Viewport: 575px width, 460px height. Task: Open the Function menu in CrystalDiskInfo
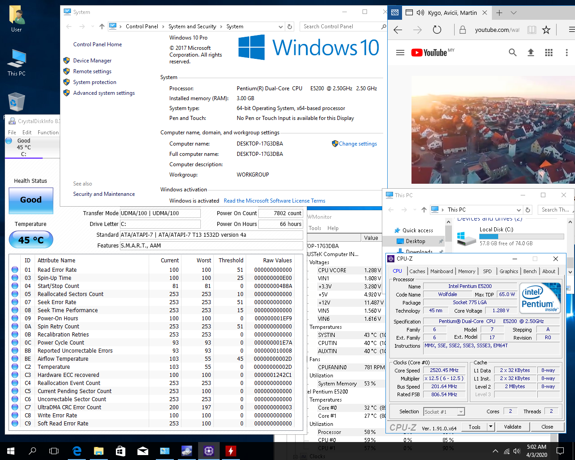click(x=48, y=133)
